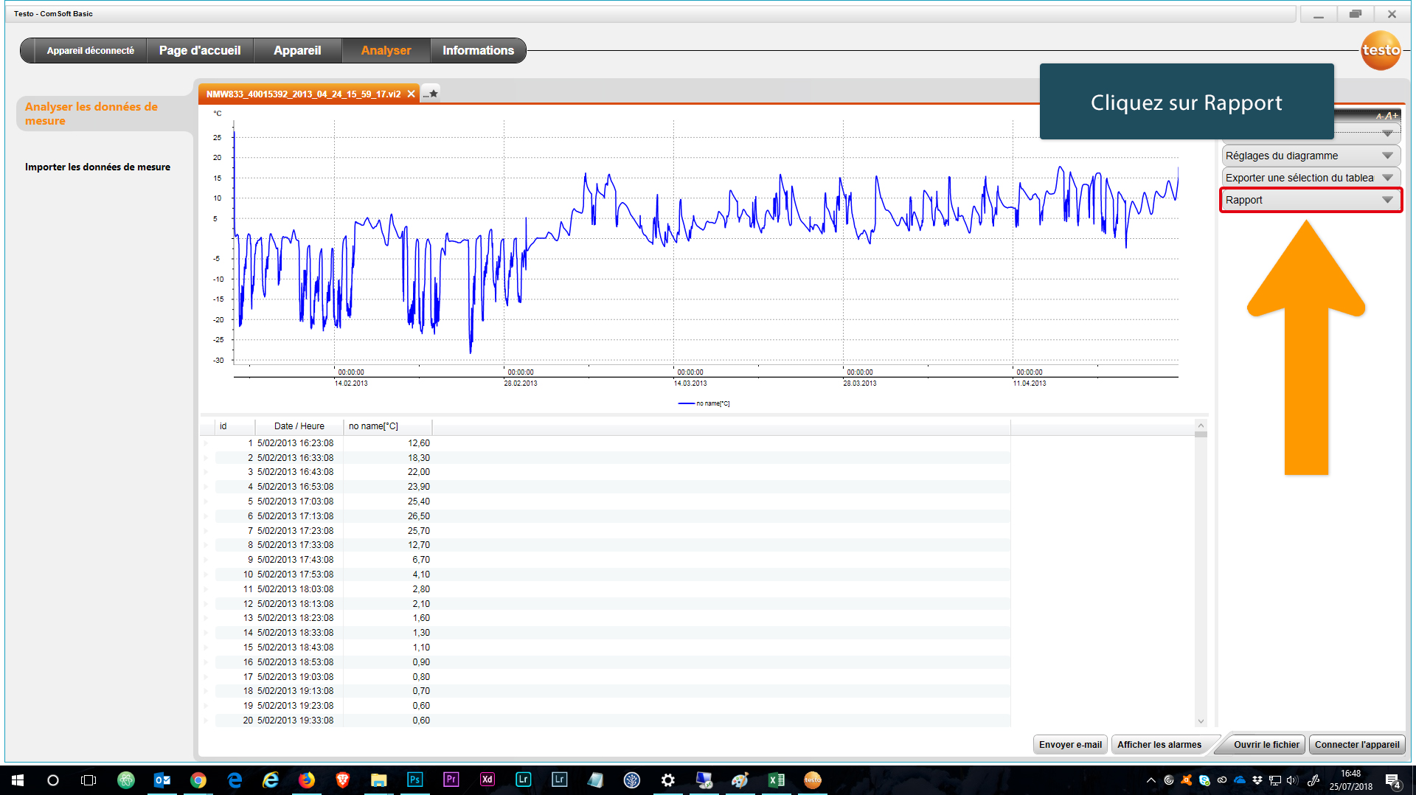Expand the Rapport dropdown panel

pos(1311,200)
